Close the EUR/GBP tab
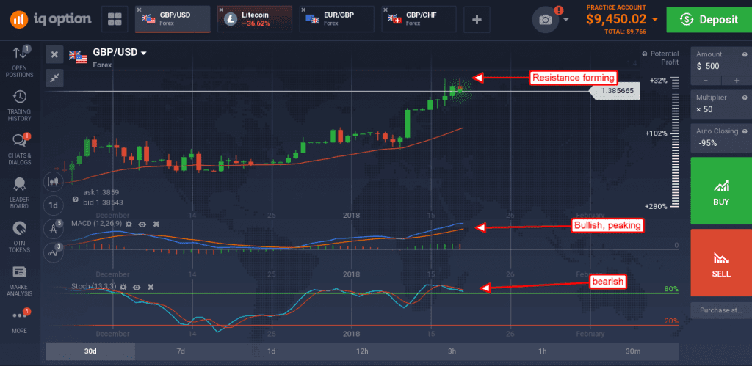752x366 pixels. [303, 10]
